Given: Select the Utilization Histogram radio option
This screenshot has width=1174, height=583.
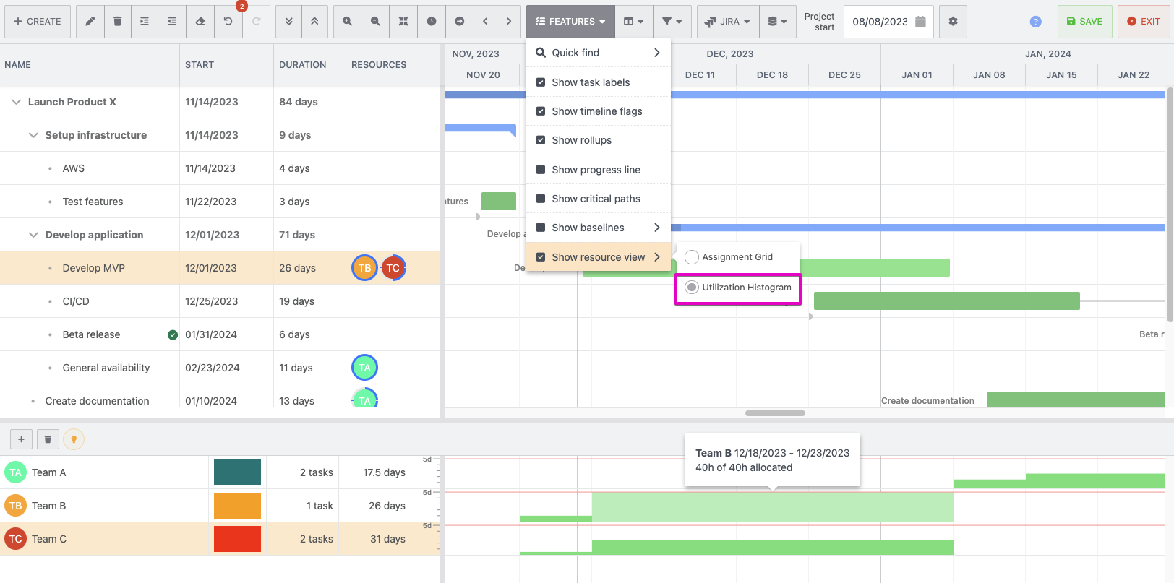Looking at the screenshot, I should click(x=692, y=288).
